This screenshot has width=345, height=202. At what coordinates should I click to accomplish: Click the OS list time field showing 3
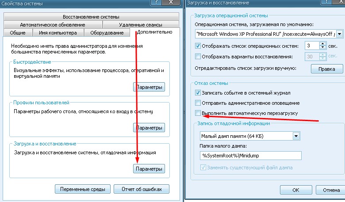312,46
